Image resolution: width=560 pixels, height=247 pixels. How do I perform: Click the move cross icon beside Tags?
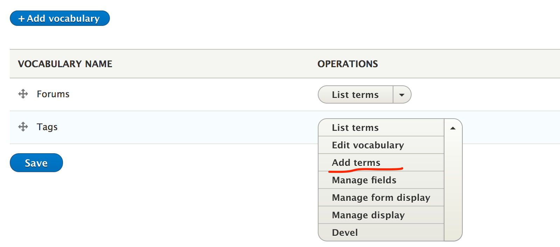[x=23, y=127]
